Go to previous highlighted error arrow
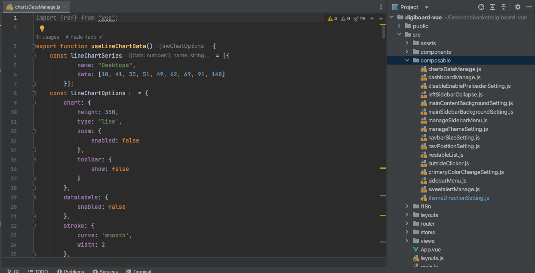 tap(372, 19)
